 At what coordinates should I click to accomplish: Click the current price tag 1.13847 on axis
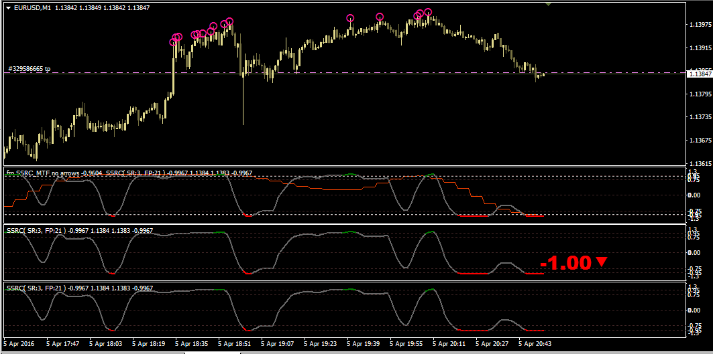(700, 74)
